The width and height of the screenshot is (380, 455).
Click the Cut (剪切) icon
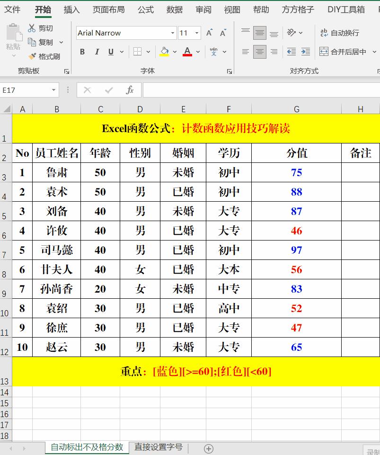pyautogui.click(x=32, y=28)
